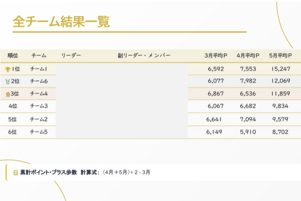Click the 4位 rank cell
This screenshot has height=201, width=301.
tap(13, 106)
